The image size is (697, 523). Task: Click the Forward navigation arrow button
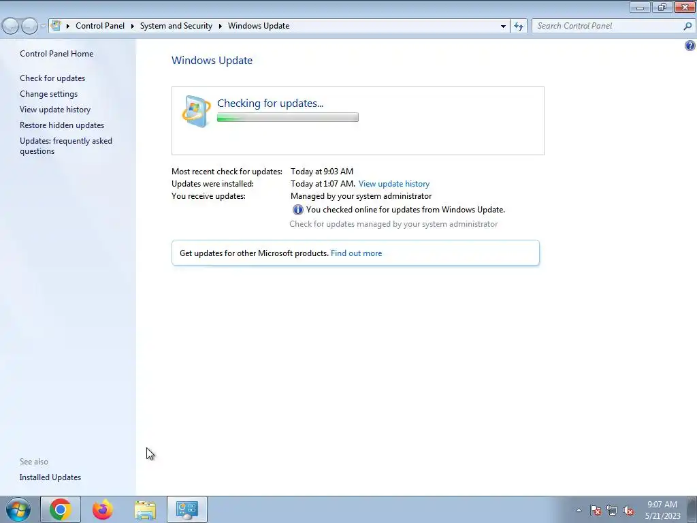point(29,27)
